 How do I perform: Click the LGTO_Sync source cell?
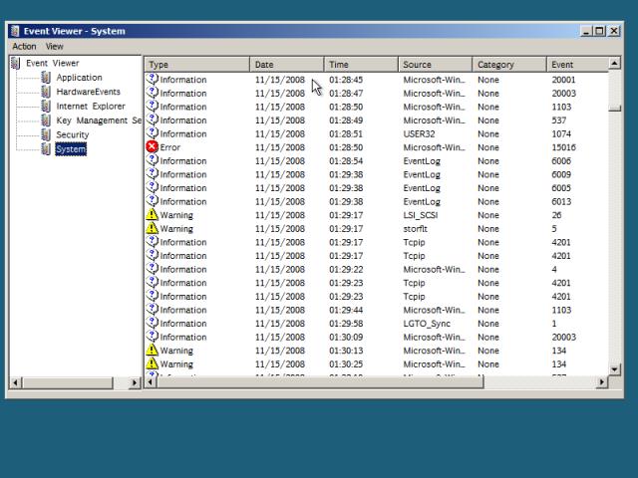point(427,324)
